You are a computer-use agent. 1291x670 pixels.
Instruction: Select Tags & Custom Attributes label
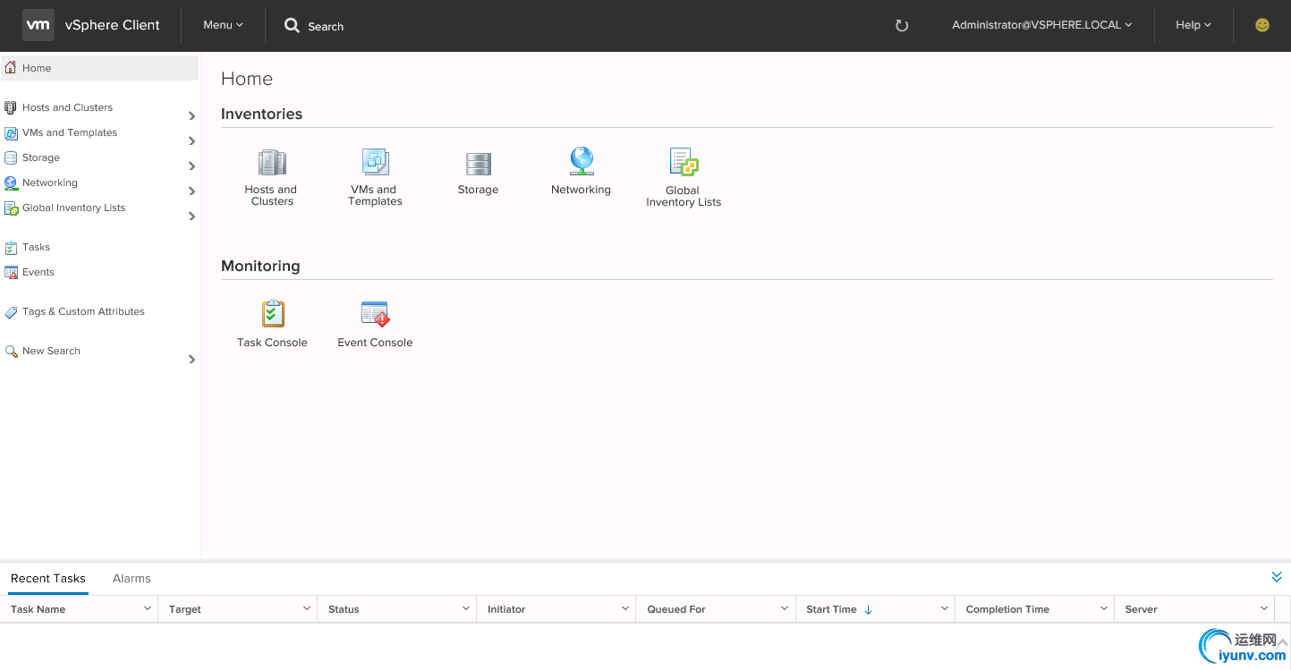pyautogui.click(x=83, y=311)
